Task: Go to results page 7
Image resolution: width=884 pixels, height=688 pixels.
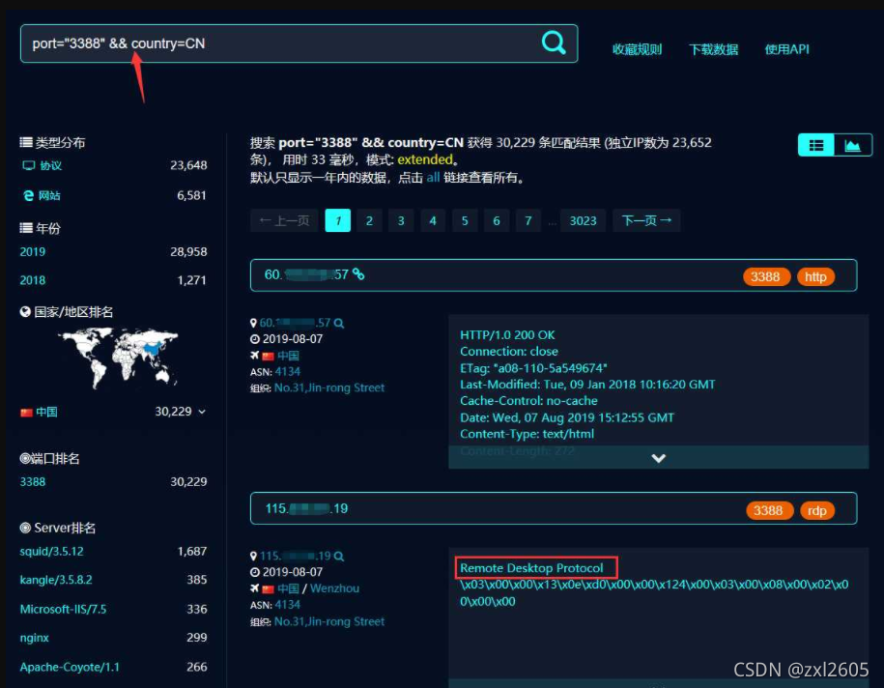Action: coord(528,220)
